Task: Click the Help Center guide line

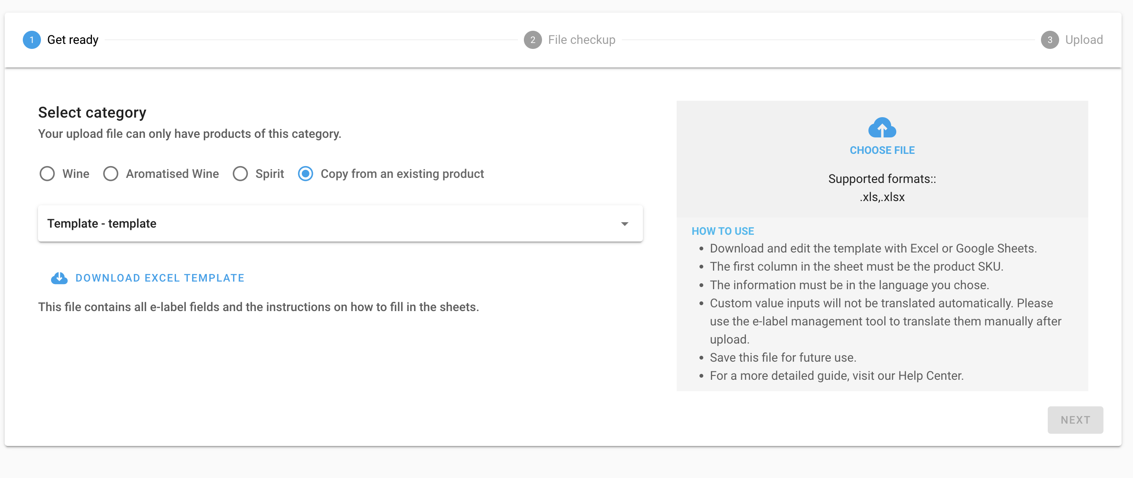Action: 837,376
